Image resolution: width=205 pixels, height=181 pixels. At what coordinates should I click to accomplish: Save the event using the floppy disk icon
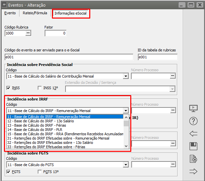point(193,146)
